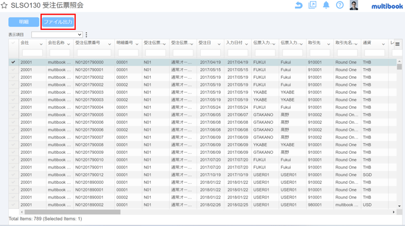Click the ファイル出力 button

(58, 22)
